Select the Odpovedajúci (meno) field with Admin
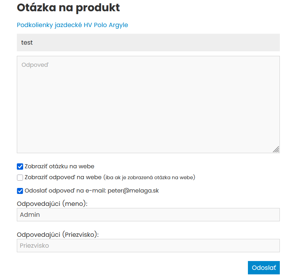Screen dimensions: 297x280 pyautogui.click(x=148, y=215)
